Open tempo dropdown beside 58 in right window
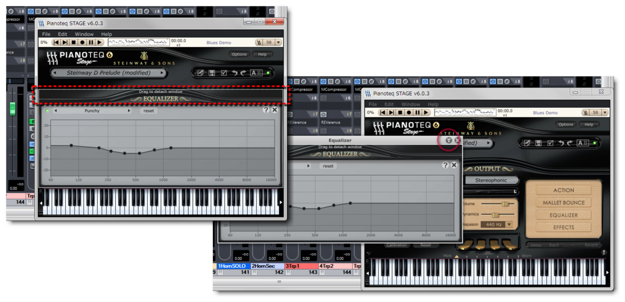 point(605,113)
